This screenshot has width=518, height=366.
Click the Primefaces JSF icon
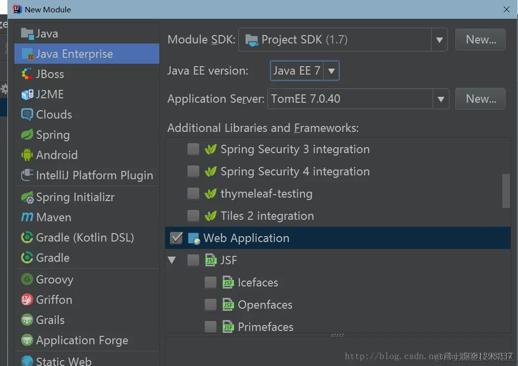click(x=228, y=326)
